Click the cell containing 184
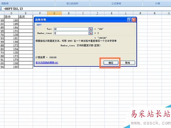 tap(11, 28)
